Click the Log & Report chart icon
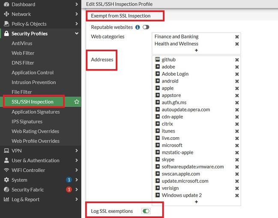The image size is (278, 218). (6, 199)
